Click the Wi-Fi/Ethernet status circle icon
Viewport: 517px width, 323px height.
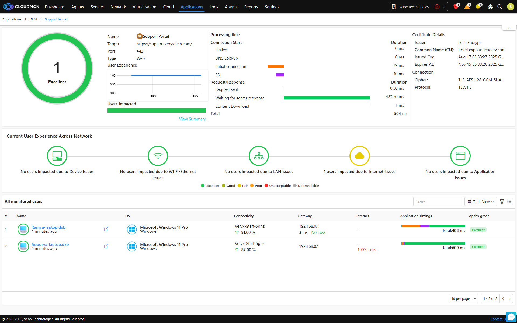pos(158,156)
